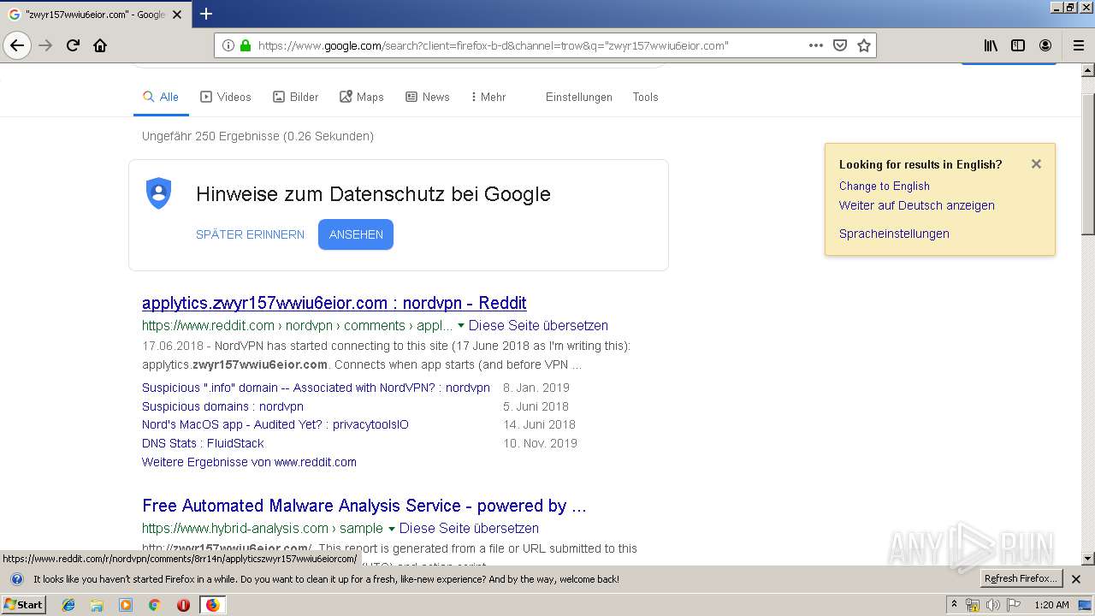Open Weitere Ergebnisse von www.reddit.com

pos(249,462)
